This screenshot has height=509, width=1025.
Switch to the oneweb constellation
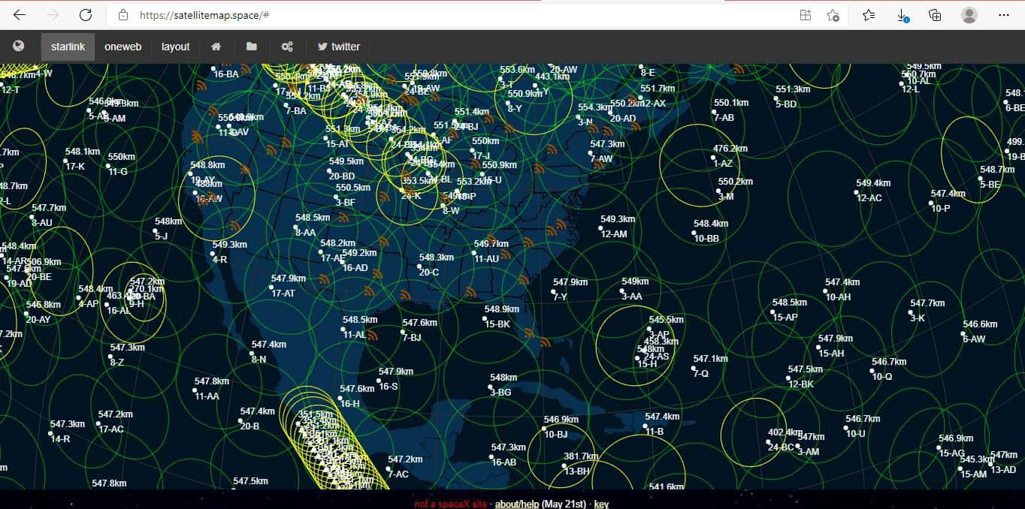[x=122, y=47]
